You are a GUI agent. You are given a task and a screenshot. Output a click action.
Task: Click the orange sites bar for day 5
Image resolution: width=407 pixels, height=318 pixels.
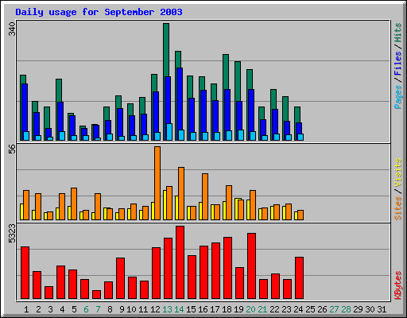tap(74, 204)
